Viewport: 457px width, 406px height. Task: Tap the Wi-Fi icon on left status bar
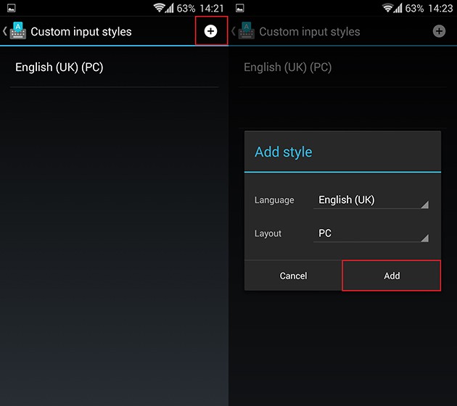click(159, 7)
